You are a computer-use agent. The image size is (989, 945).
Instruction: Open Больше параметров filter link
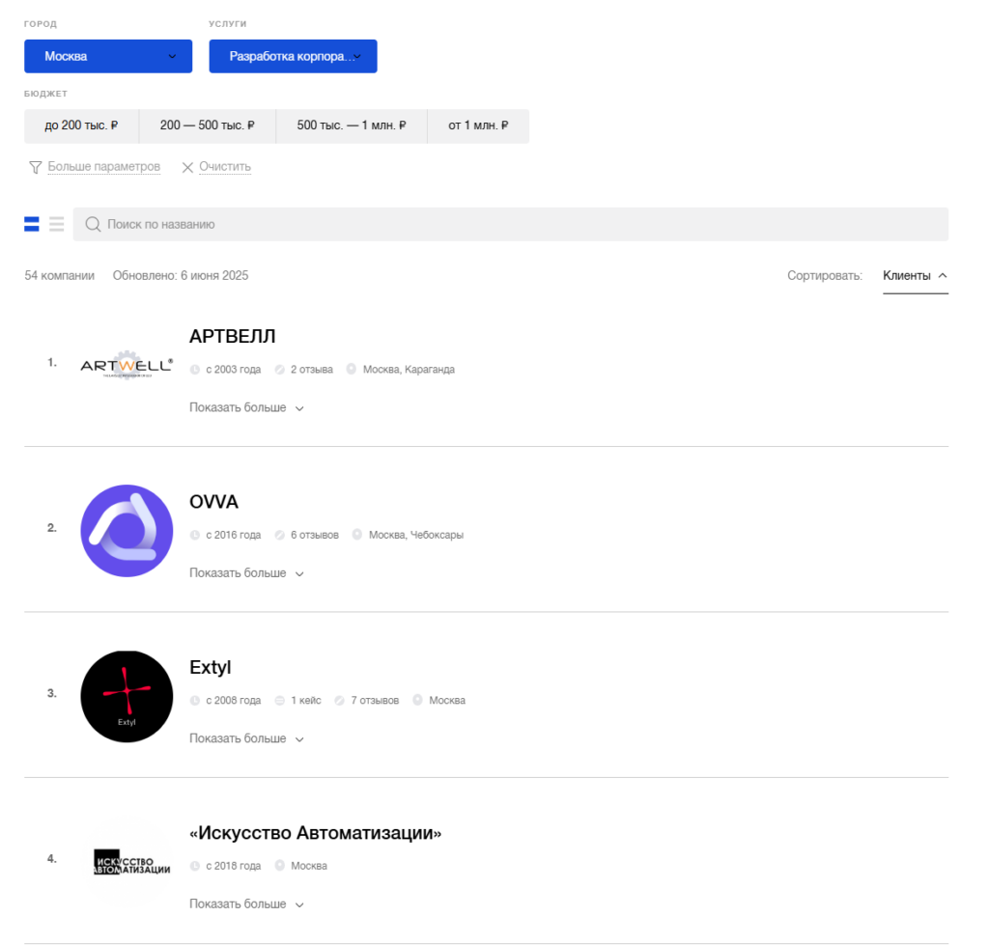(104, 166)
